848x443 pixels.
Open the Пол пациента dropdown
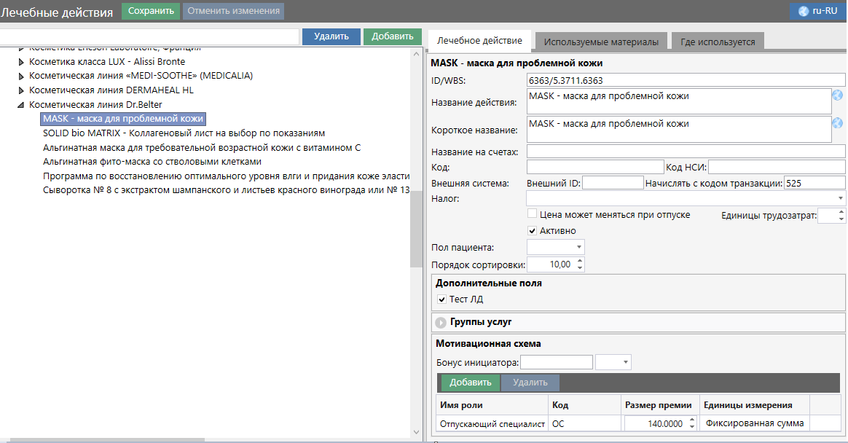579,248
